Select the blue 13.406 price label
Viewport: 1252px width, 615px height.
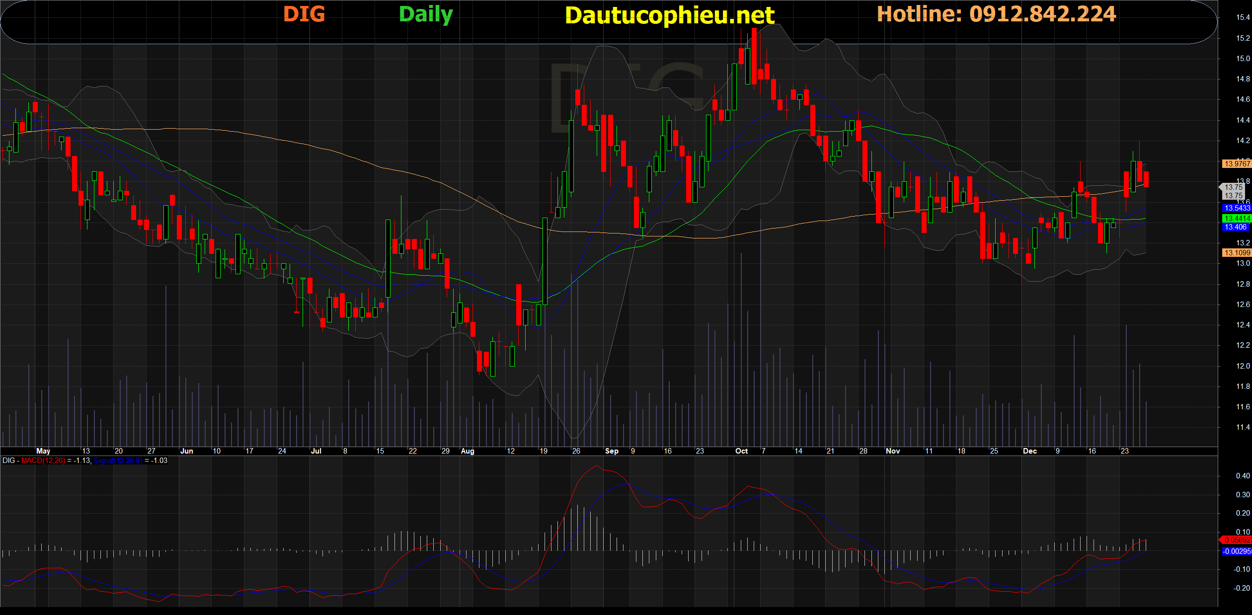pyautogui.click(x=1235, y=227)
